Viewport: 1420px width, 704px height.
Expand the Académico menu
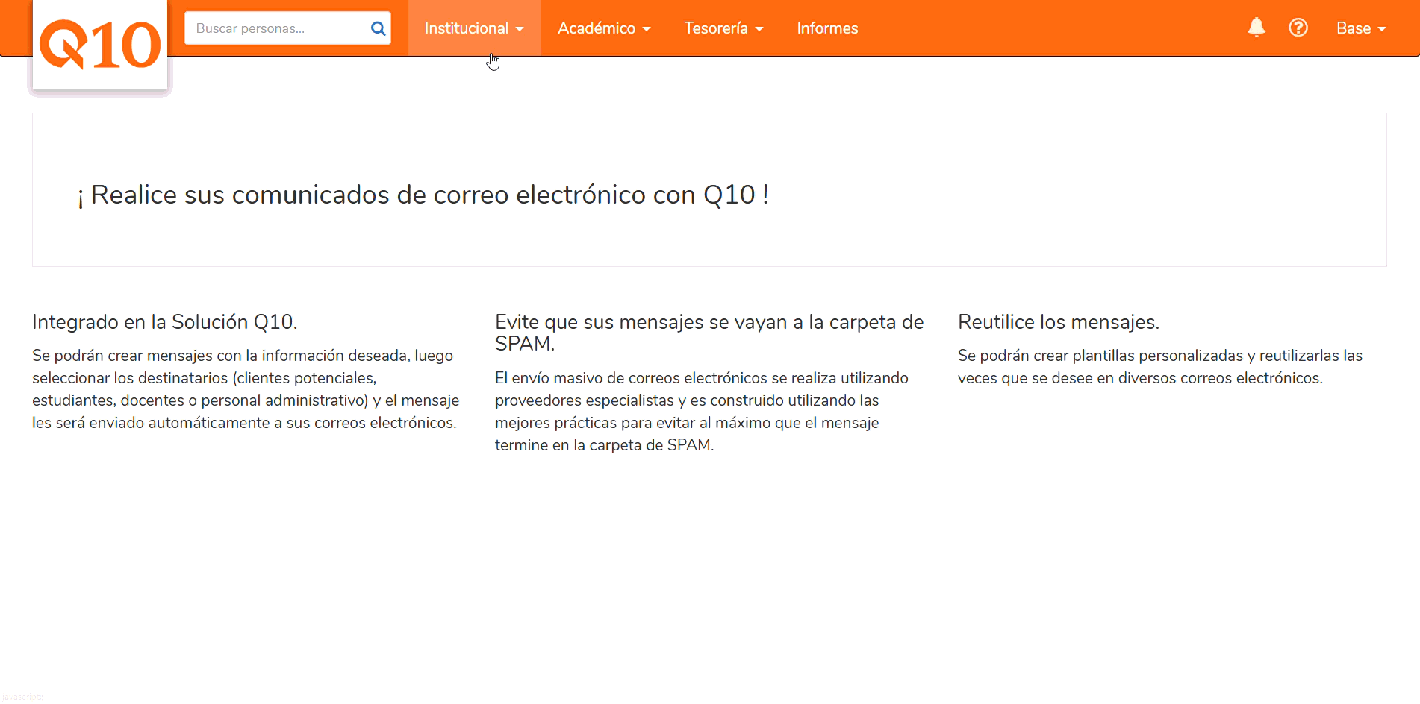604,28
